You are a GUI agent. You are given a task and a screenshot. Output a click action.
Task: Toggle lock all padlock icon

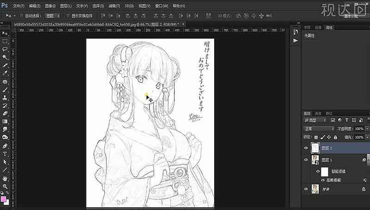tap(335, 137)
